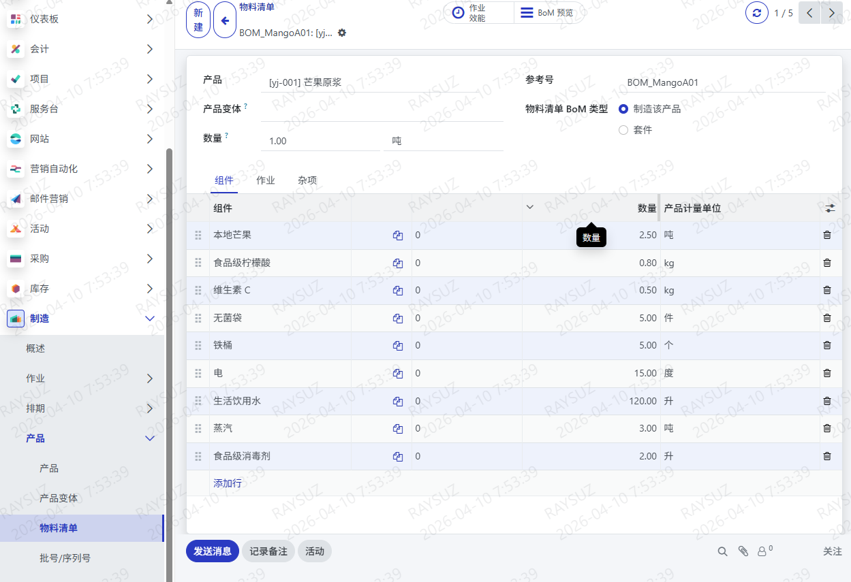
Task: Open the 邮件营销 app icon
Action: [16, 199]
